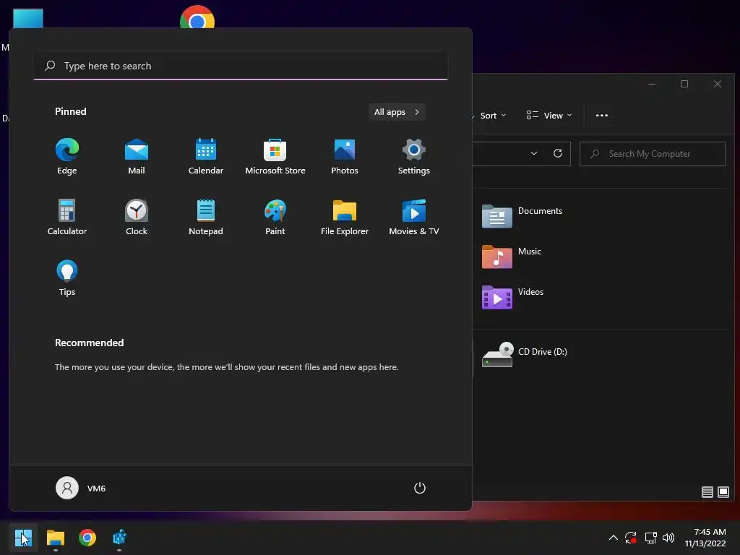Open Microsoft Store from Start menu

point(275,157)
